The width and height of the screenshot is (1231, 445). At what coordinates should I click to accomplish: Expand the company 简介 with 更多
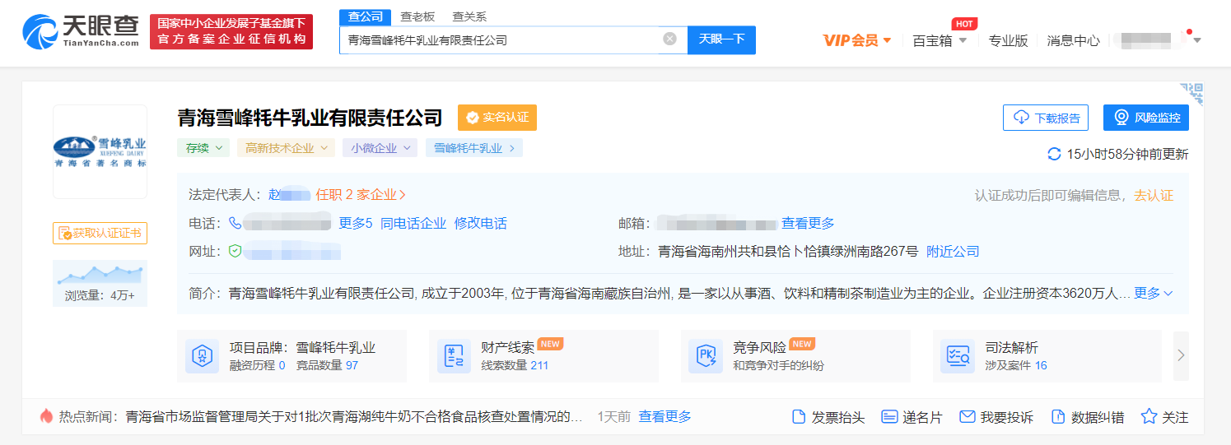tap(1153, 293)
